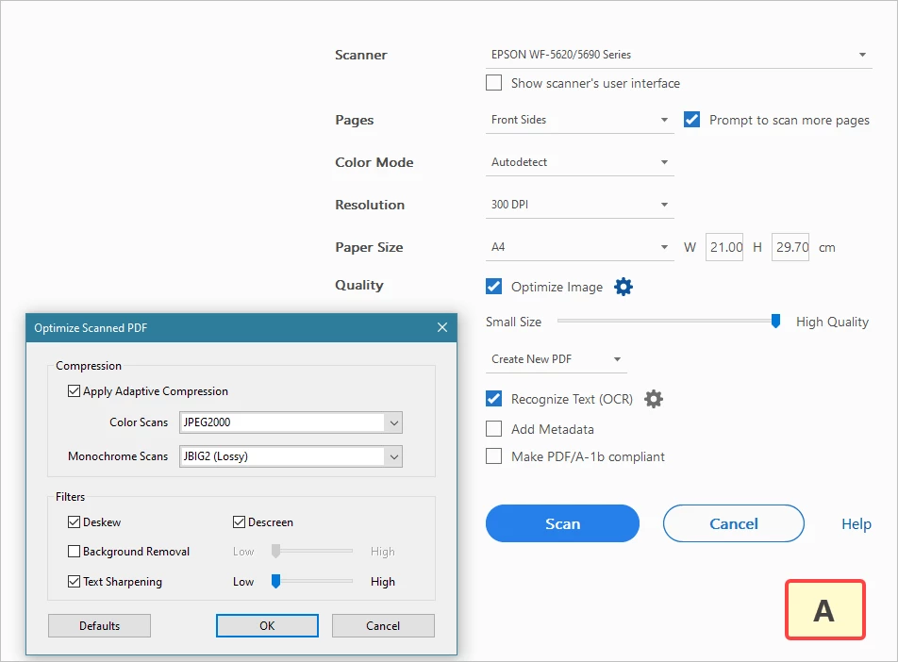Click the outlined Cancel button beside Scan
Screen dimensions: 898x662
point(734,523)
